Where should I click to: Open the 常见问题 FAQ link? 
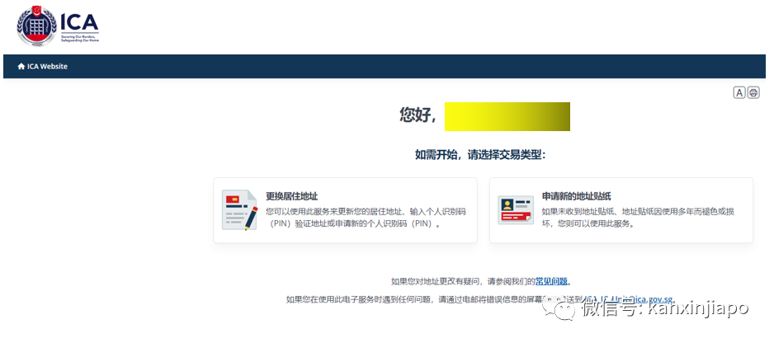point(552,281)
